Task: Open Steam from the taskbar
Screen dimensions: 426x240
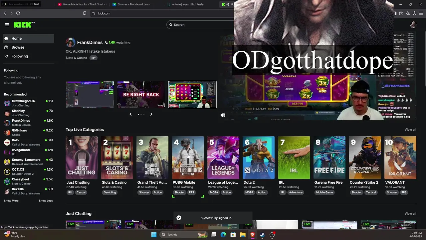Action: click(262, 235)
